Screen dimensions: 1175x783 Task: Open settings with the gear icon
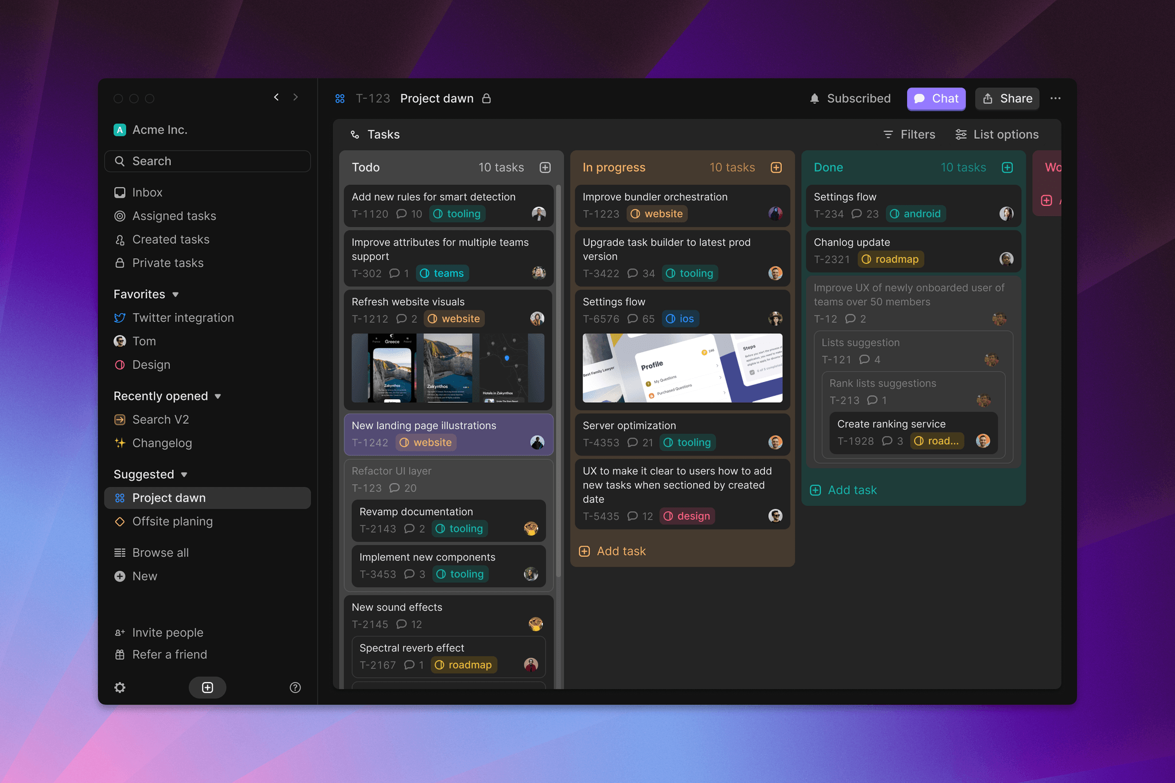click(x=120, y=687)
